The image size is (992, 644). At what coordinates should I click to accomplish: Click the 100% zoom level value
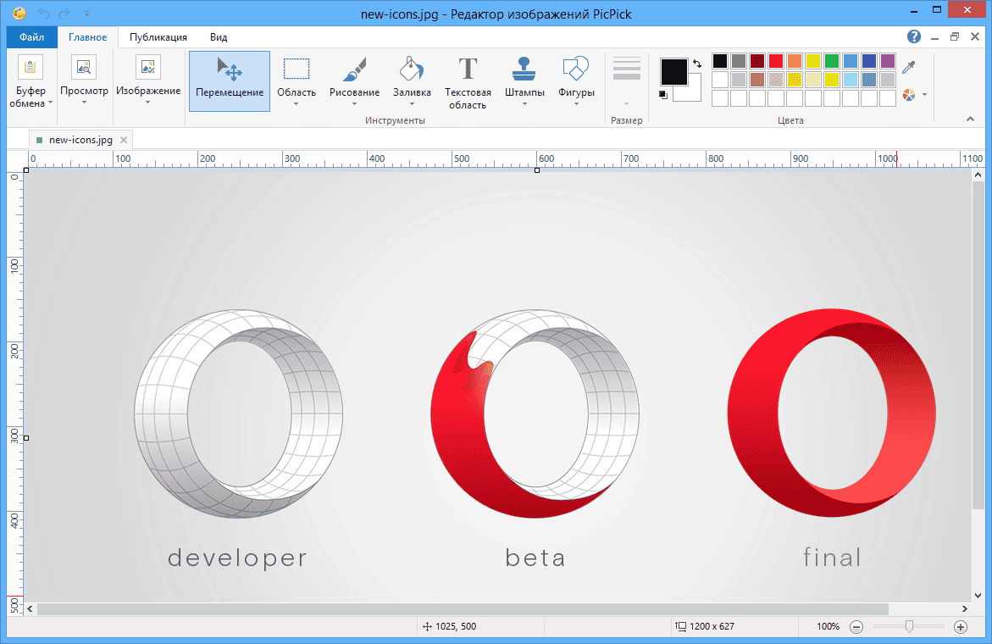point(828,626)
